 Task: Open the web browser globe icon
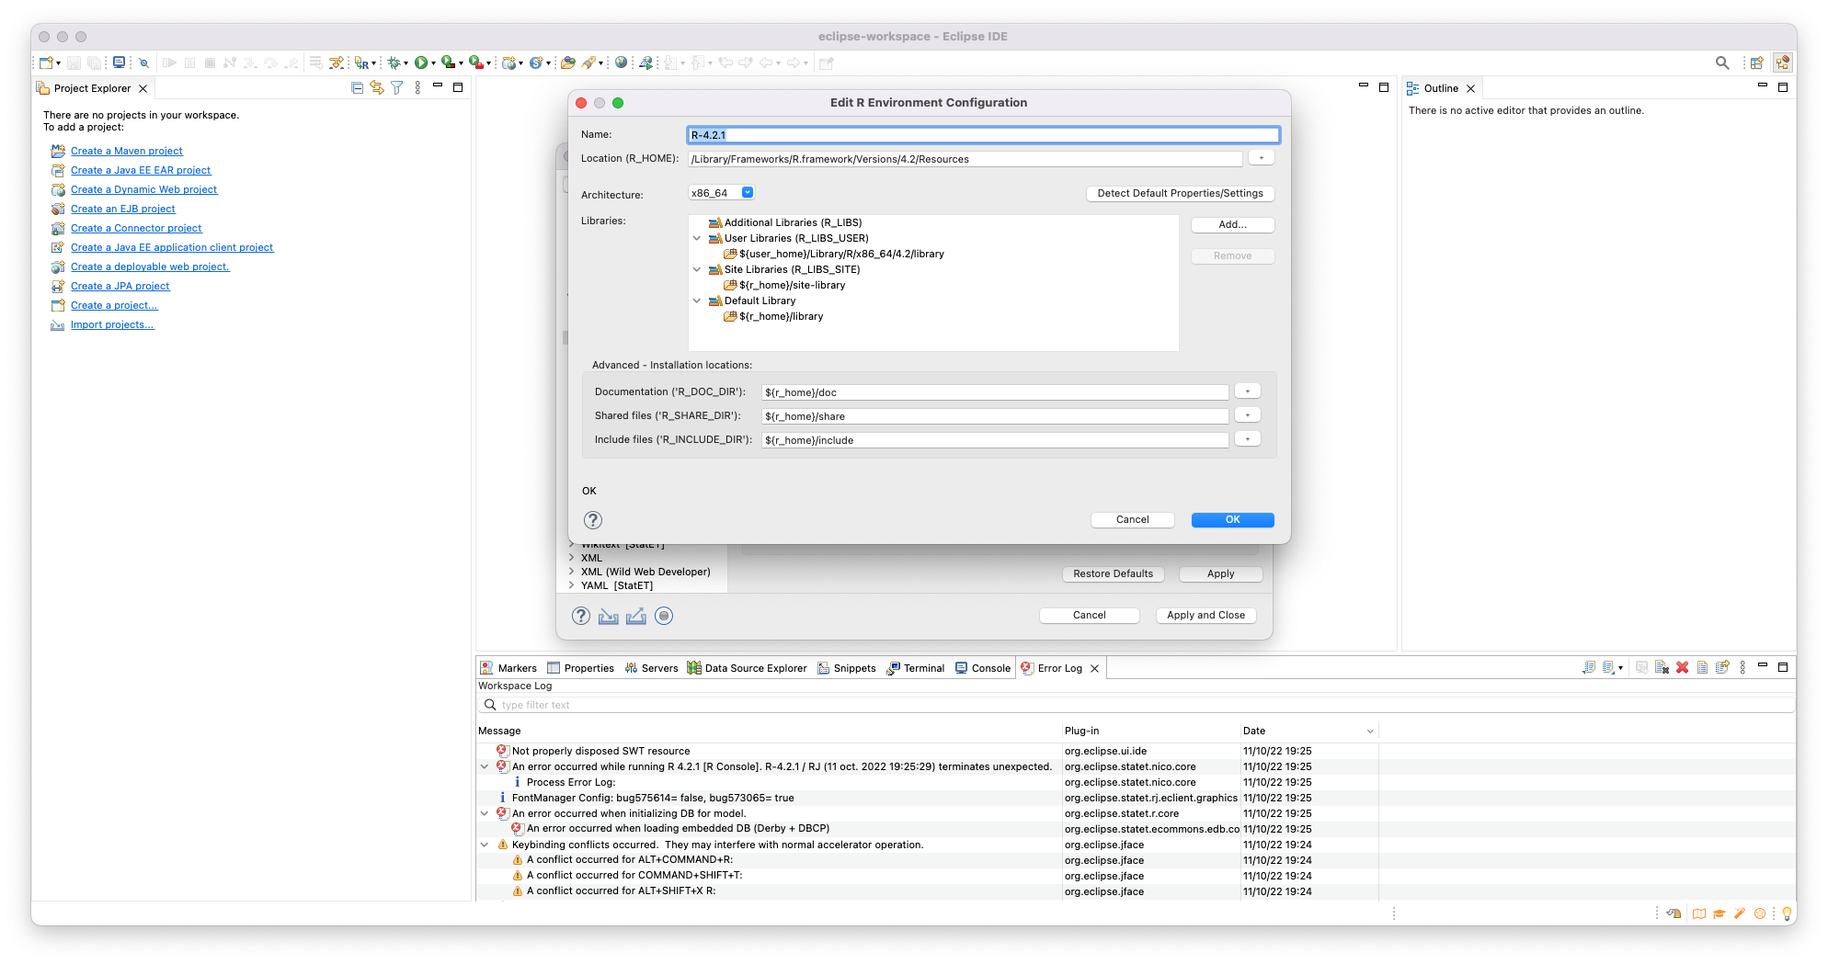pos(622,62)
